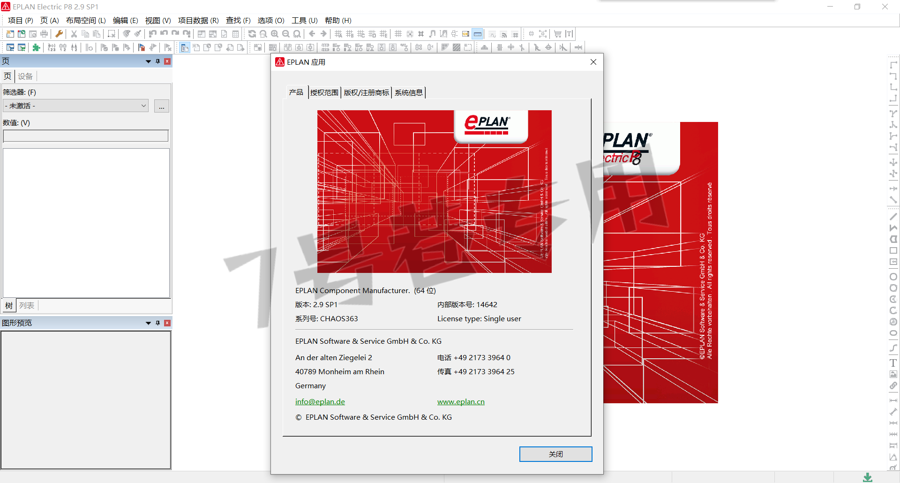Open the 选项 (O) menu
The image size is (900, 483).
coord(271,21)
